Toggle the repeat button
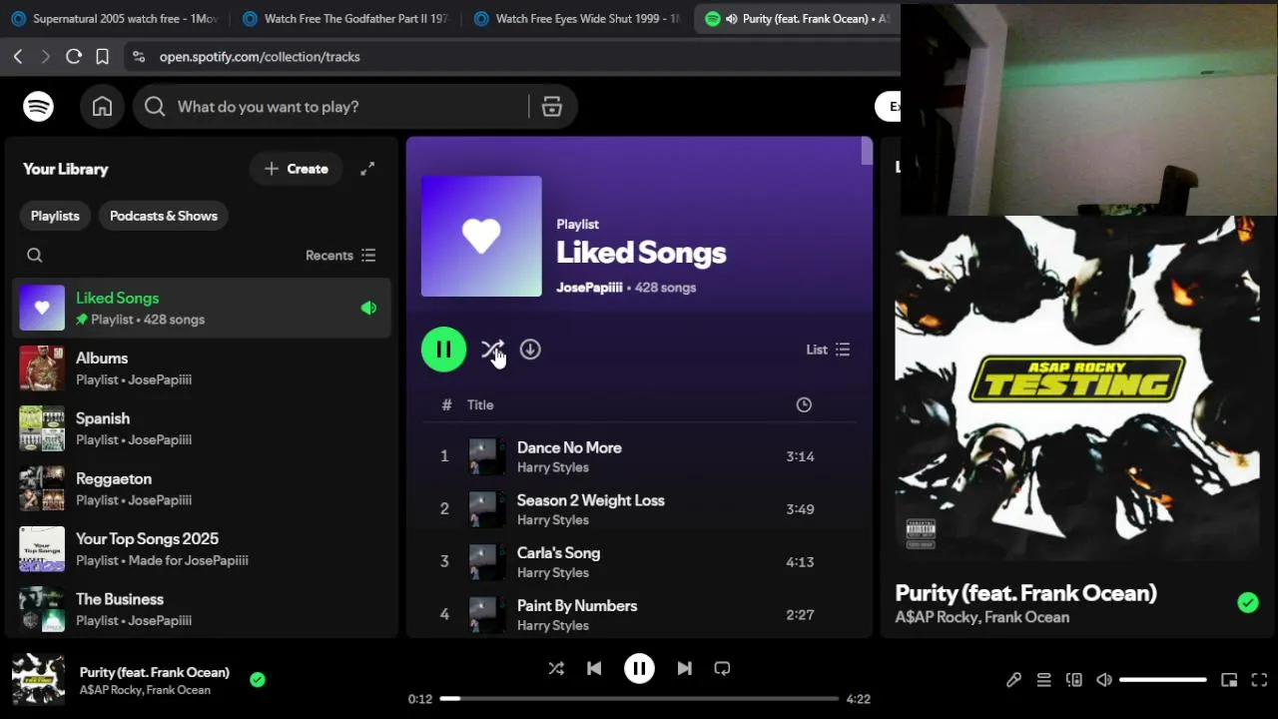 (x=722, y=669)
